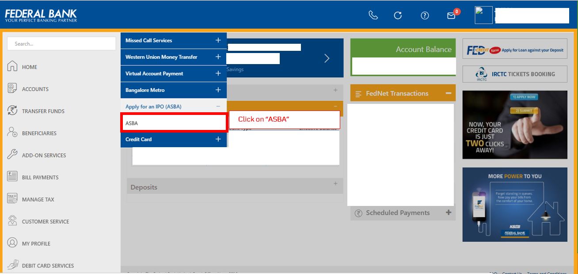Image resolution: width=578 pixels, height=274 pixels.
Task: Click Scheduled Payments title text
Action: (398, 213)
